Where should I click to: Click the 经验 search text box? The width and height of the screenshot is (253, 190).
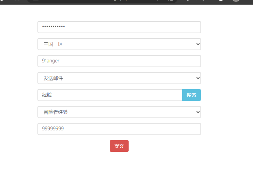[109, 95]
